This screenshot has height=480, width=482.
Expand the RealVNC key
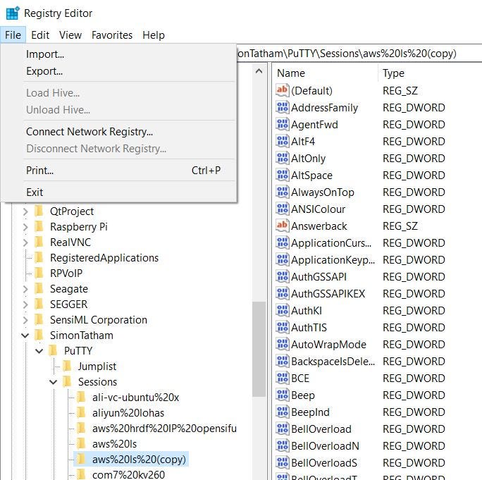pyautogui.click(x=25, y=242)
